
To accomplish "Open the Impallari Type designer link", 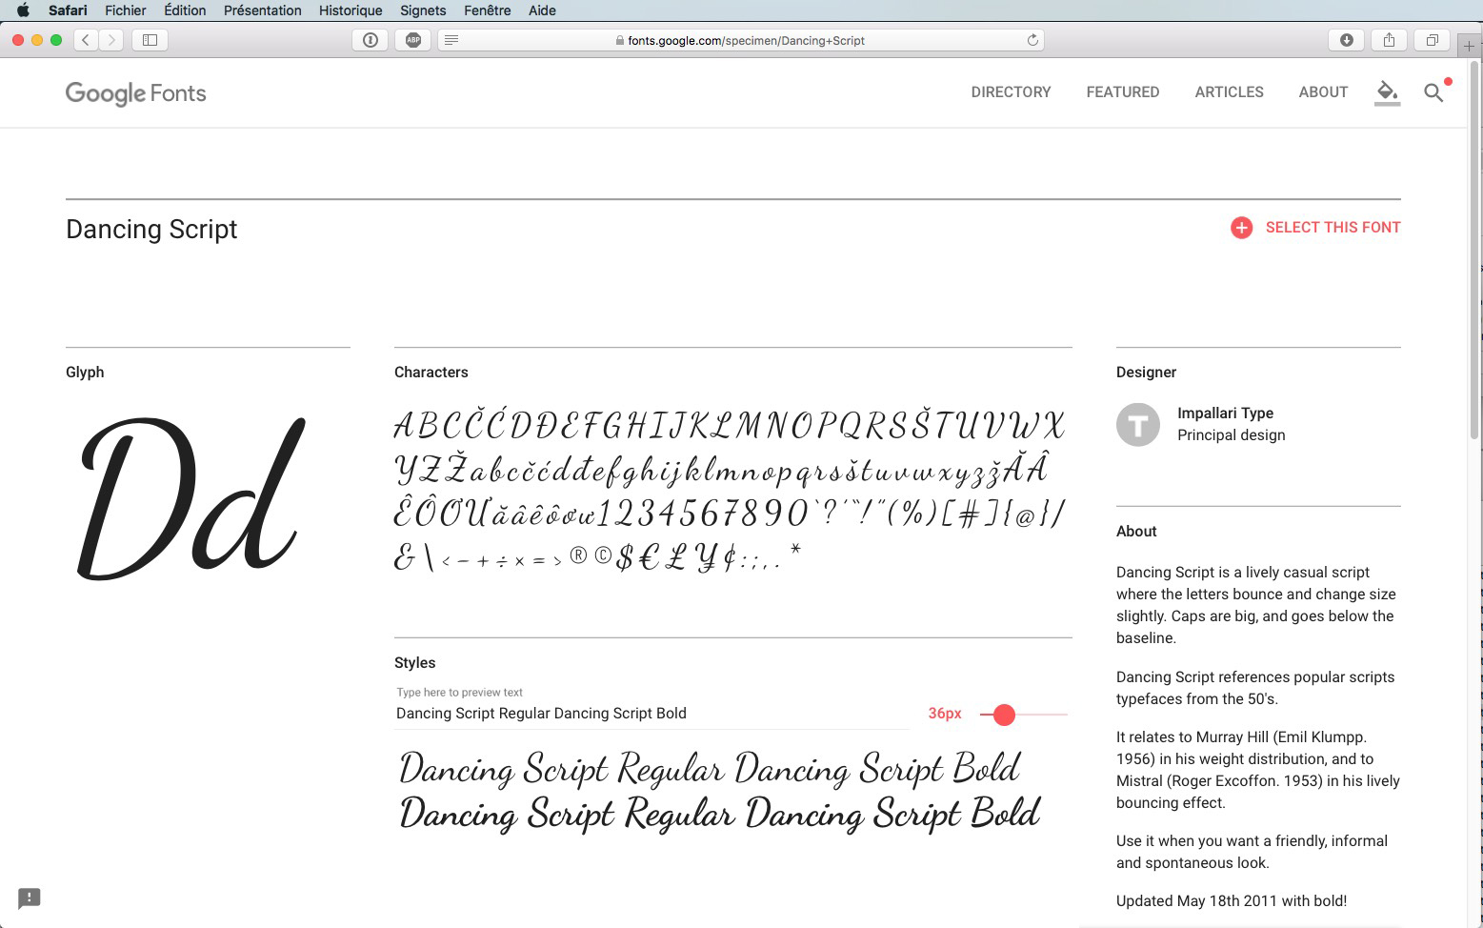I will (x=1225, y=413).
